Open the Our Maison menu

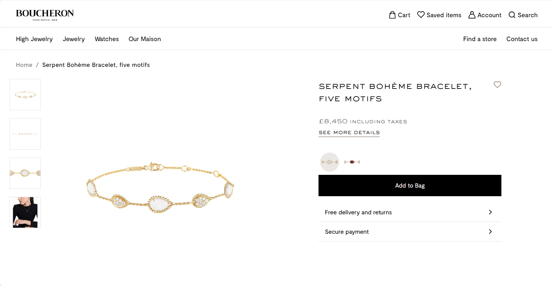145,39
